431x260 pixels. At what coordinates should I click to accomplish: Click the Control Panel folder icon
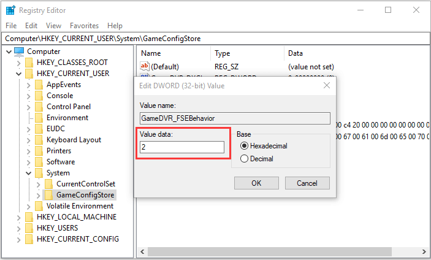39,107
